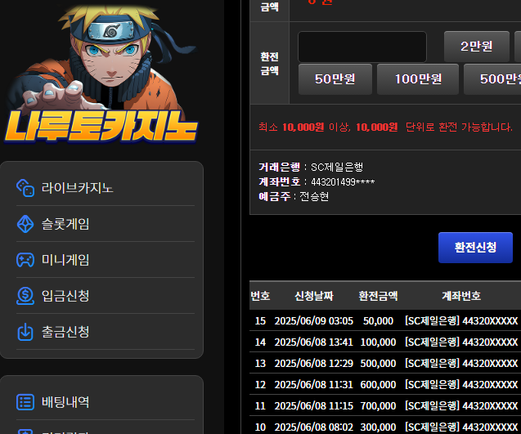The height and width of the screenshot is (434, 521).
Task: Click the 신청날짜 column header
Action: 314,296
